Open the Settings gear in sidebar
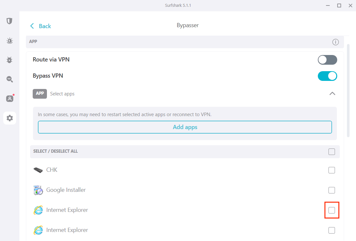 click(x=9, y=118)
